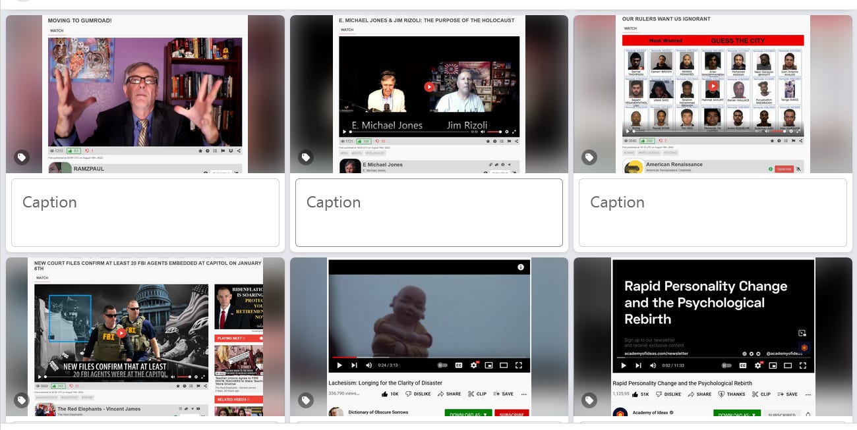Enter fullscreen in Lachesism player
Image resolution: width=857 pixels, height=430 pixels.
click(519, 365)
